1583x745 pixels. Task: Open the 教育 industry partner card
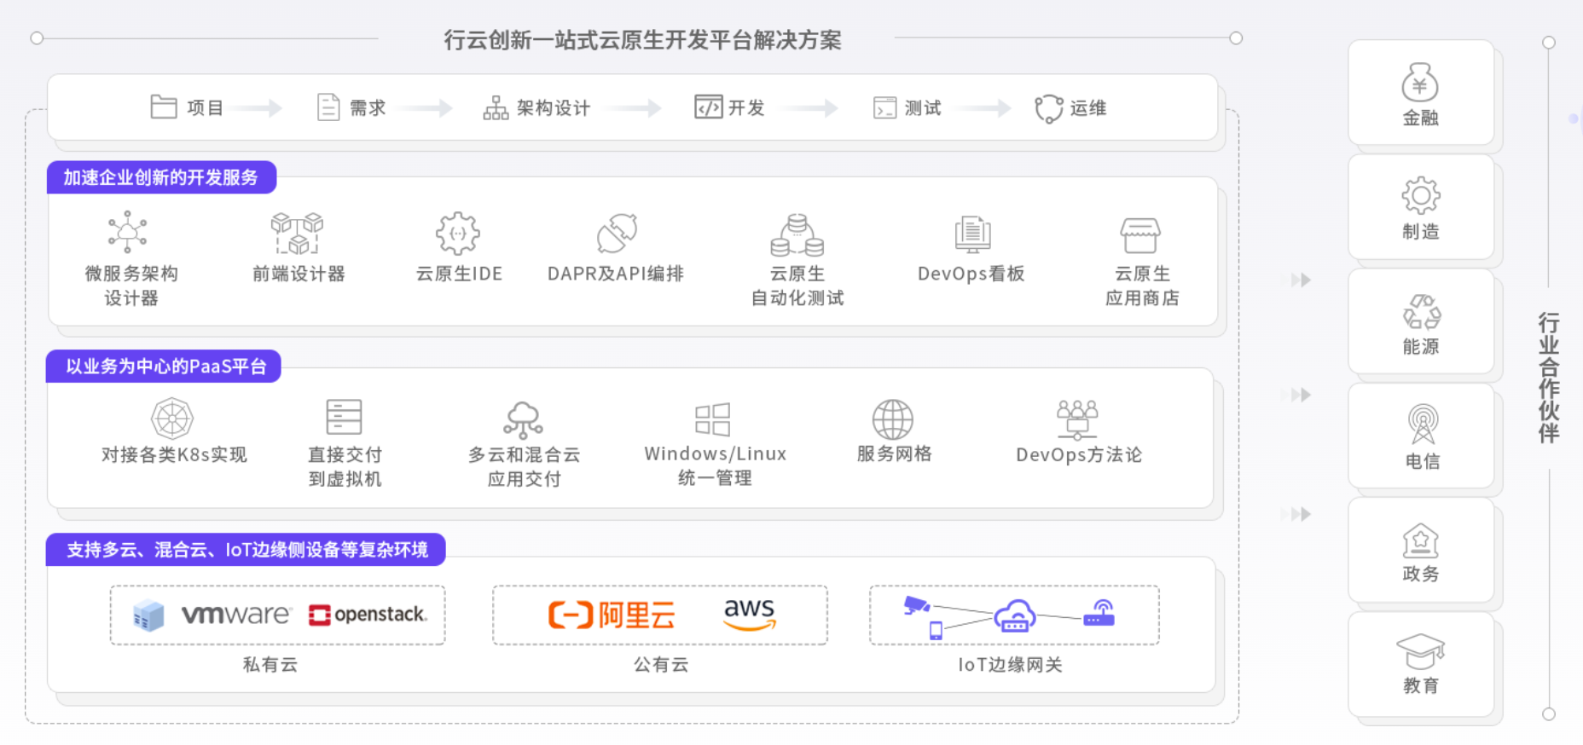coord(1420,663)
